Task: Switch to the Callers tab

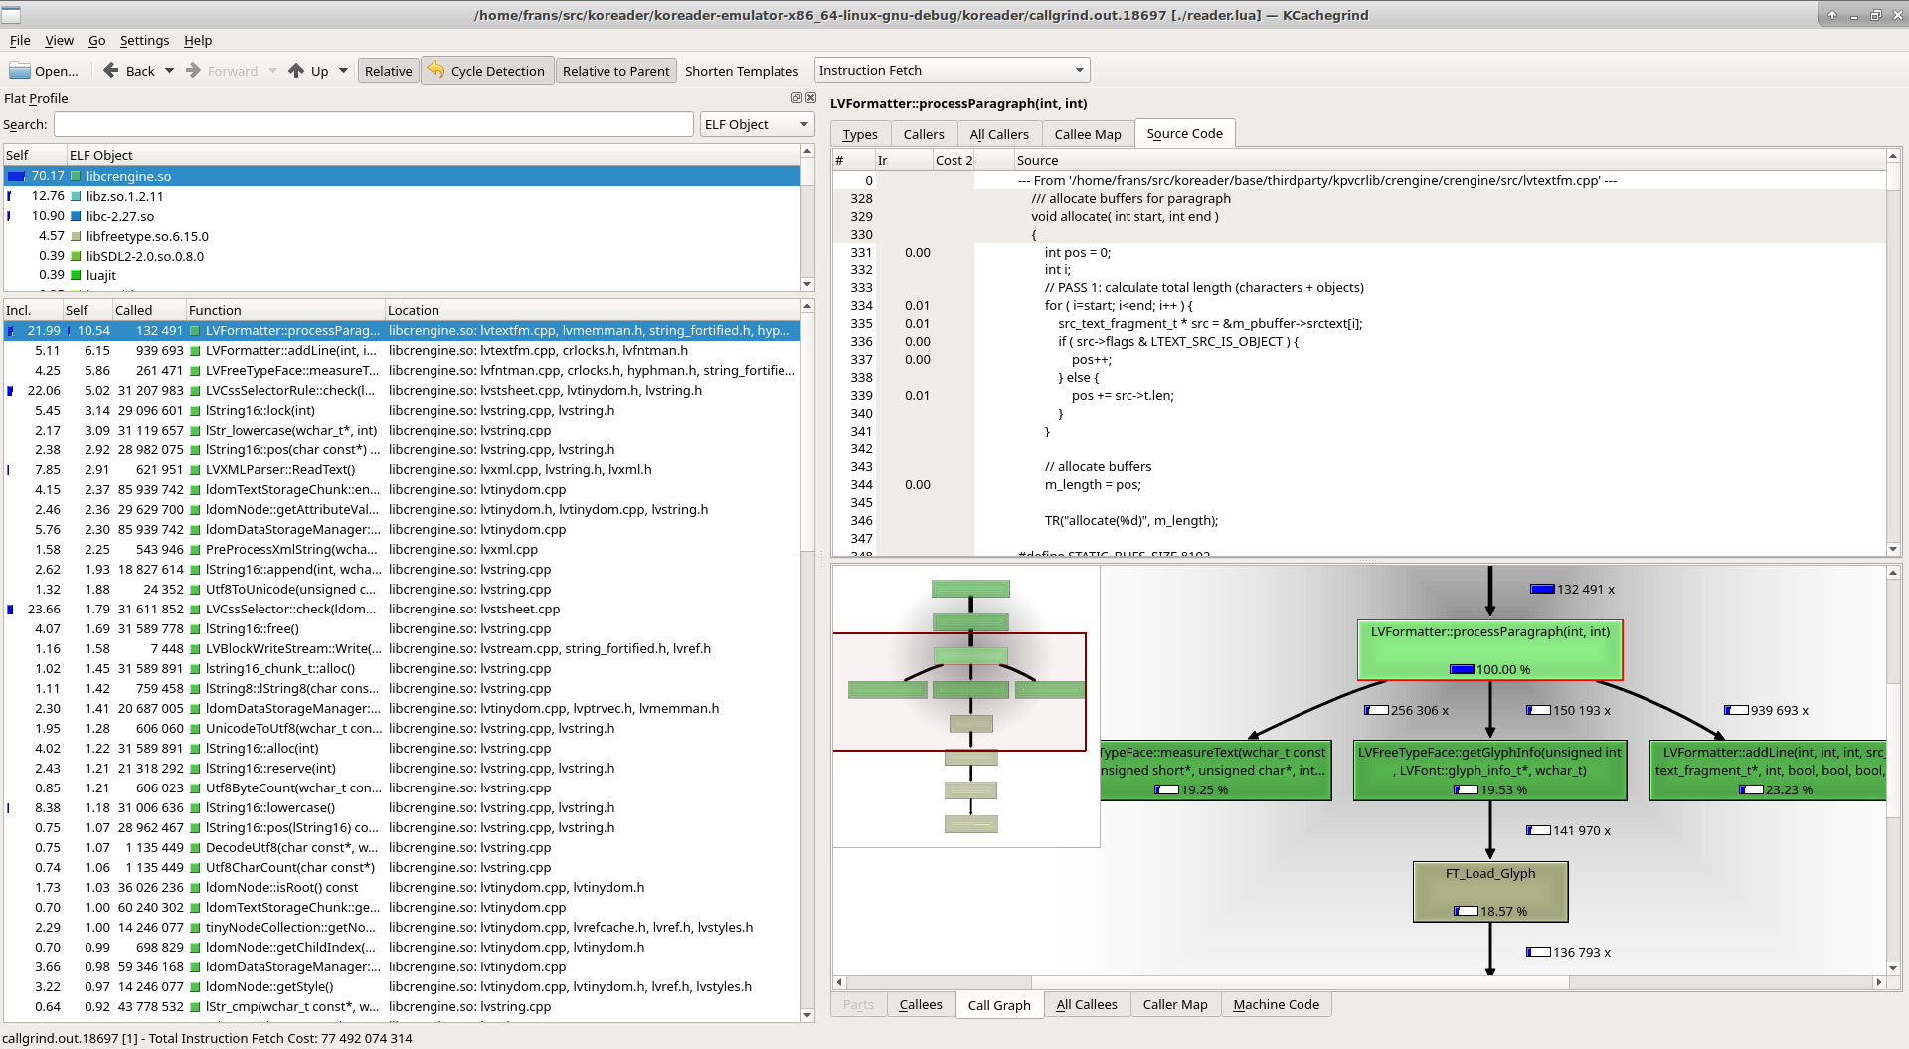Action: pyautogui.click(x=924, y=134)
